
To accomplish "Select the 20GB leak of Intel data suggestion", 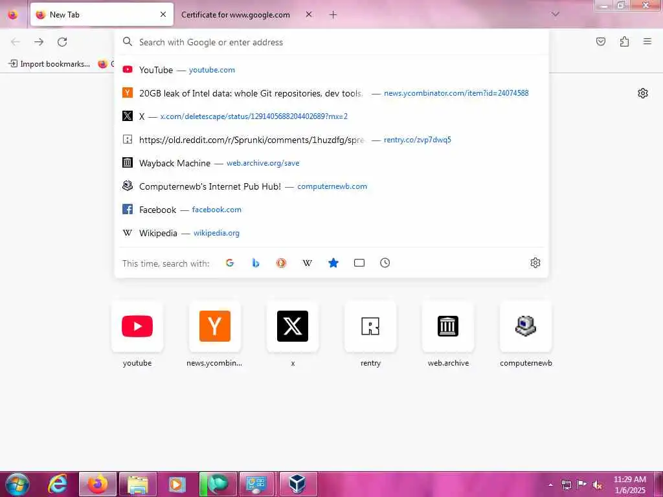I will click(x=331, y=93).
